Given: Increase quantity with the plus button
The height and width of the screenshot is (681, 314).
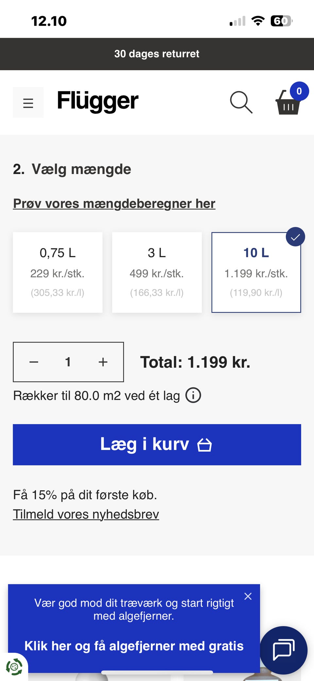Looking at the screenshot, I should tap(103, 362).
